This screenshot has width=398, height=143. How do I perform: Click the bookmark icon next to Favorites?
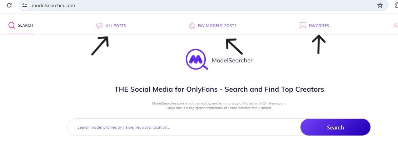pyautogui.click(x=303, y=26)
